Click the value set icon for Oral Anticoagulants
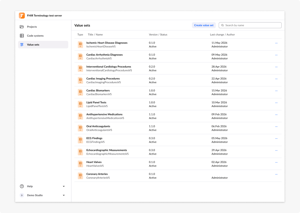The image size is (300, 213). pyautogui.click(x=80, y=128)
